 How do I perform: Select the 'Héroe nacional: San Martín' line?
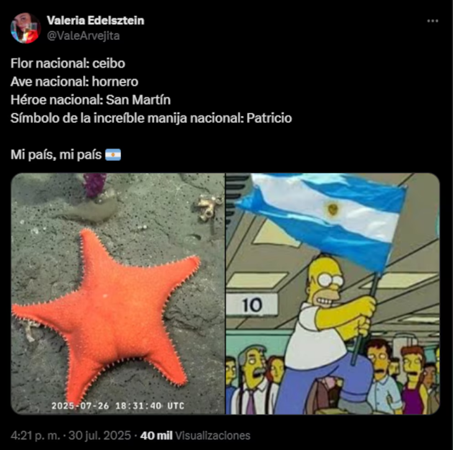91,100
